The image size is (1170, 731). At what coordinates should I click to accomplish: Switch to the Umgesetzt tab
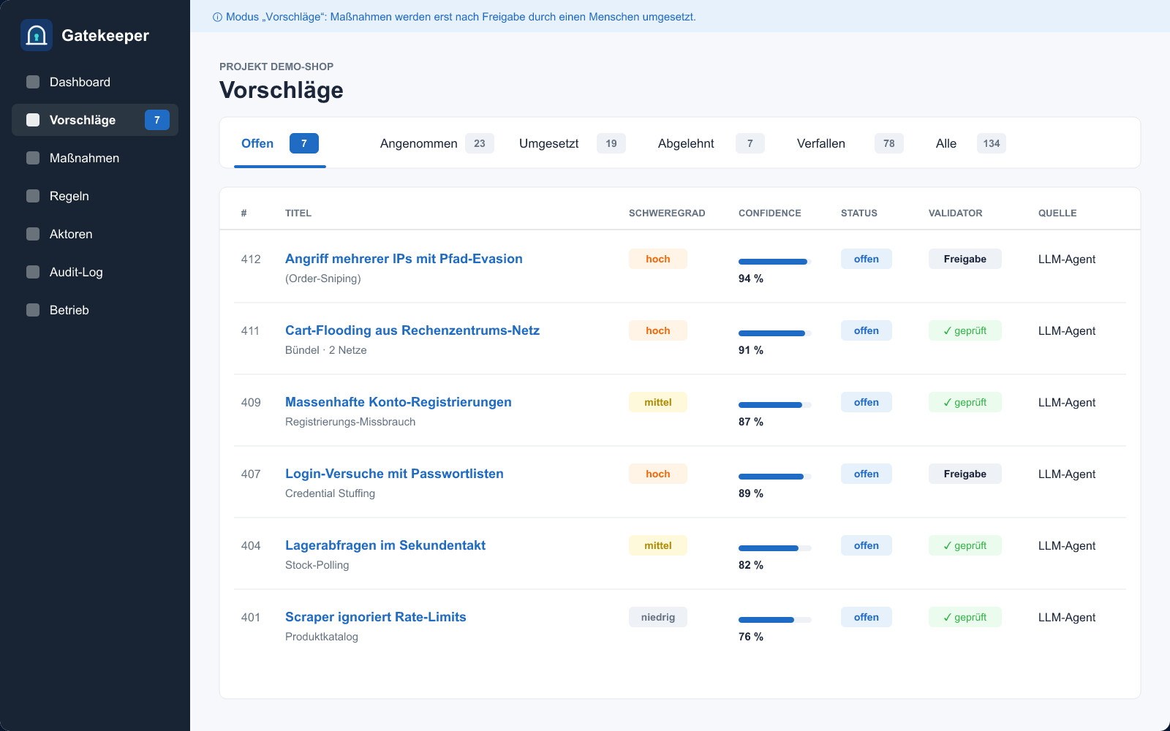(x=572, y=143)
